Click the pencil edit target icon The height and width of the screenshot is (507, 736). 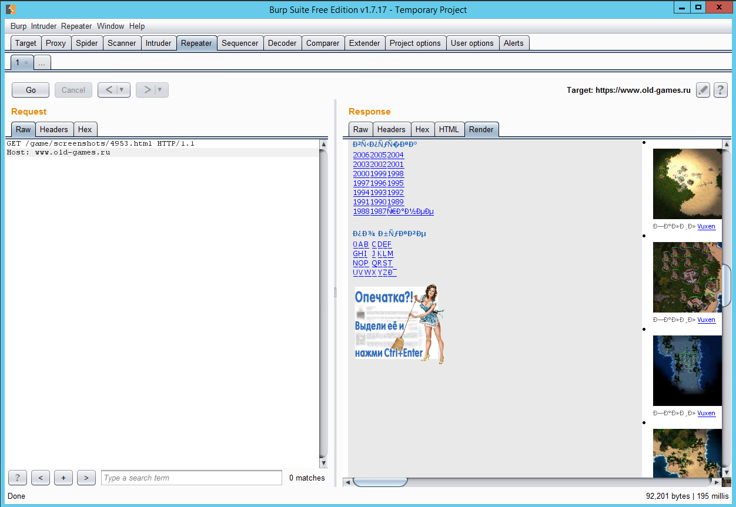pyautogui.click(x=703, y=90)
